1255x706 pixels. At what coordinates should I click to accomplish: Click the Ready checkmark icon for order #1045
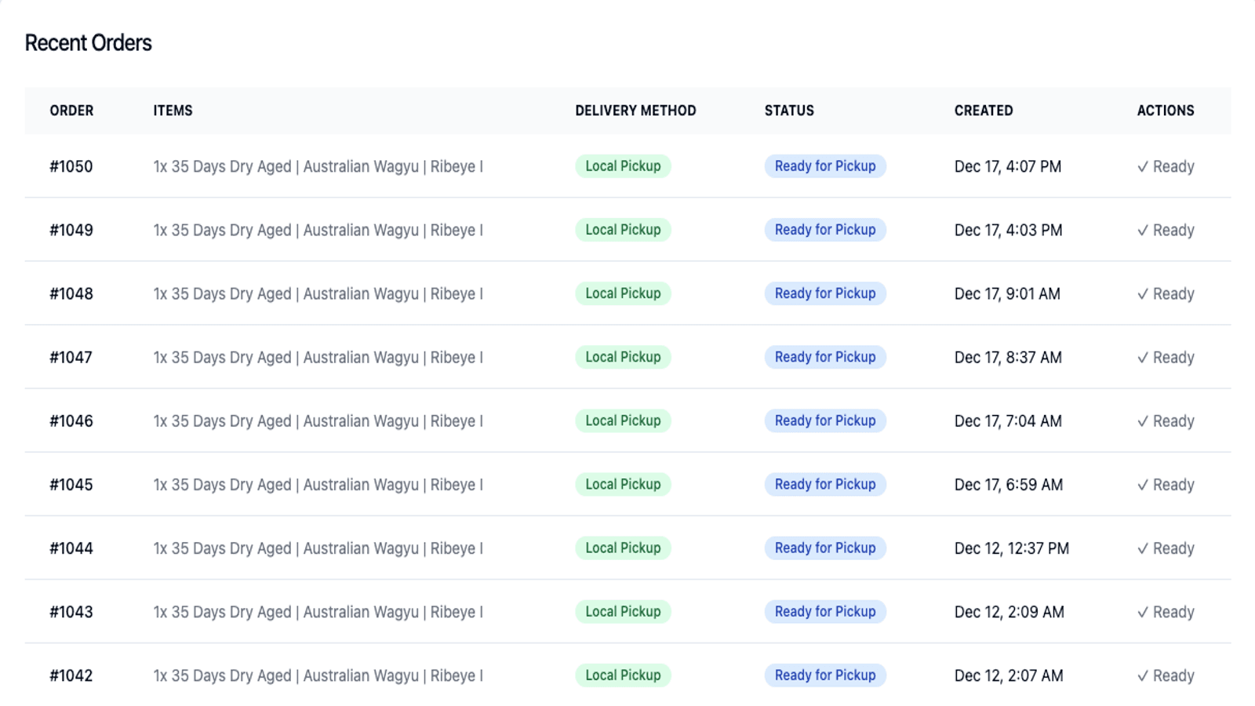[x=1144, y=484]
